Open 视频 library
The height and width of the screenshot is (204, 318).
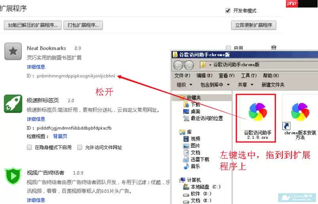pyautogui.click(x=192, y=139)
